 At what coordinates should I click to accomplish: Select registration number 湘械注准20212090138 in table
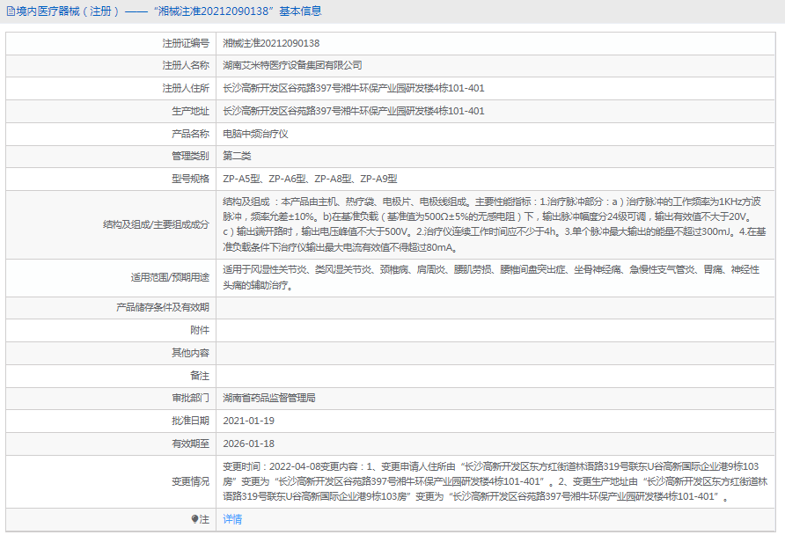(x=271, y=43)
